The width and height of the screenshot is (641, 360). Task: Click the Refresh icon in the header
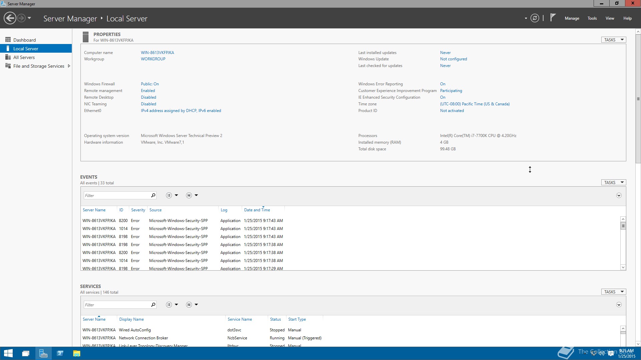coord(535,18)
